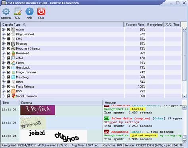Image resolution: width=188 pixels, height=148 pixels.
Task: Expand the Microblog tree node
Action: [3, 77]
